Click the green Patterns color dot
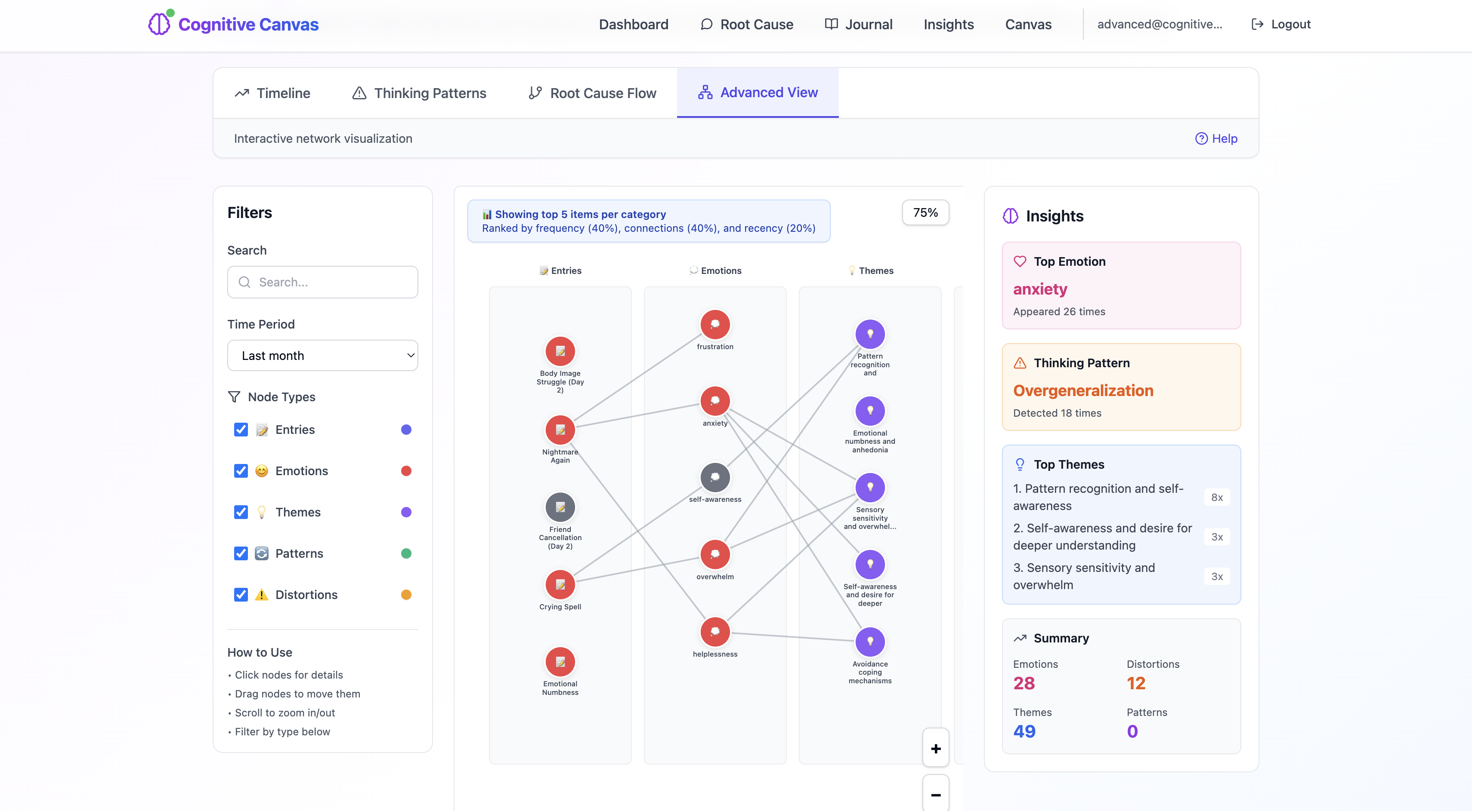1472x811 pixels. [406, 553]
